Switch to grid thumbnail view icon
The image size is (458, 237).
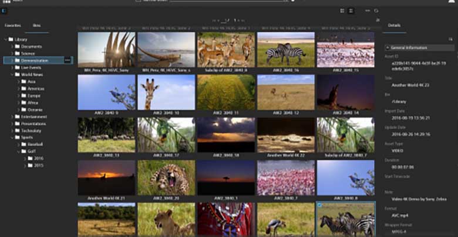342,11
